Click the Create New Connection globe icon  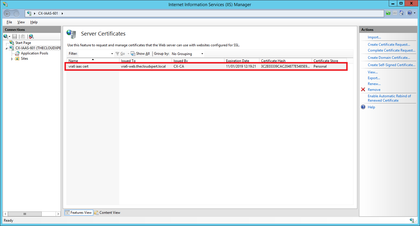point(6,36)
